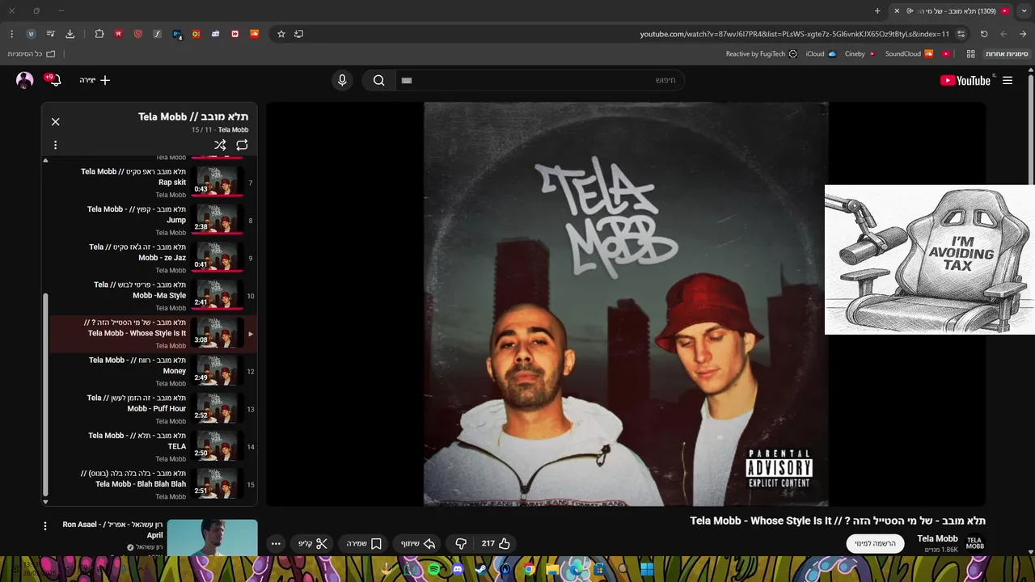Screen dimensions: 1035x582
Task: Toggle playlist loop
Action: (242, 145)
